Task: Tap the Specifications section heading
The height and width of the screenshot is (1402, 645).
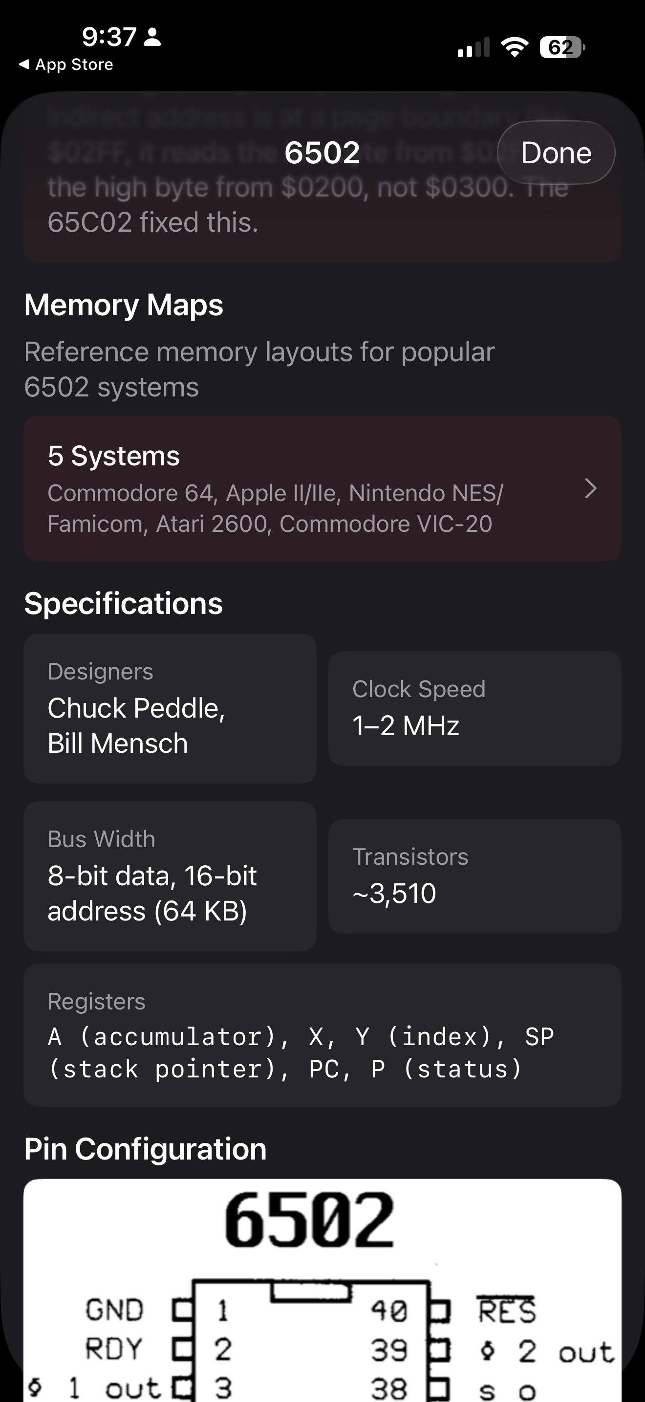Action: pyautogui.click(x=124, y=604)
